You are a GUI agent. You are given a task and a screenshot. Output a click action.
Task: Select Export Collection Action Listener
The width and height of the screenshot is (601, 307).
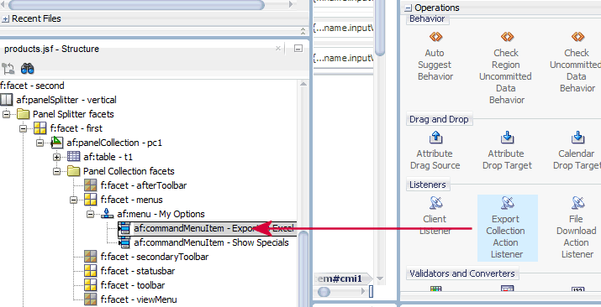[507, 228]
